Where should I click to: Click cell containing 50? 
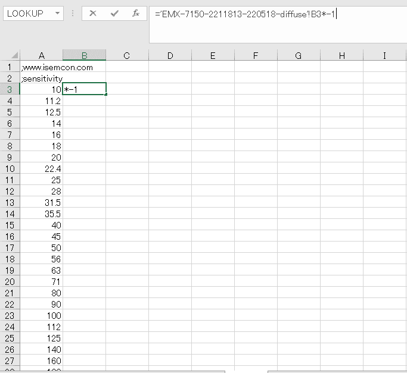click(41, 248)
